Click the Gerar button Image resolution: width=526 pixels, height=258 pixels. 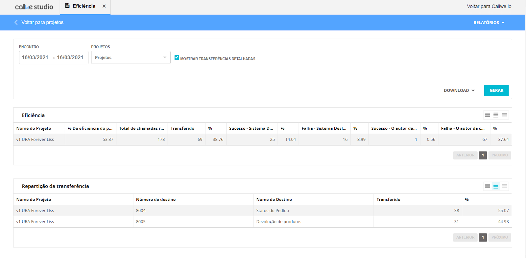pyautogui.click(x=496, y=90)
